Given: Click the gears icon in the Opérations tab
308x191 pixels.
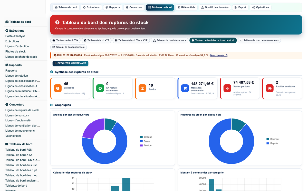Looking at the screenshot, I should 254,7.
